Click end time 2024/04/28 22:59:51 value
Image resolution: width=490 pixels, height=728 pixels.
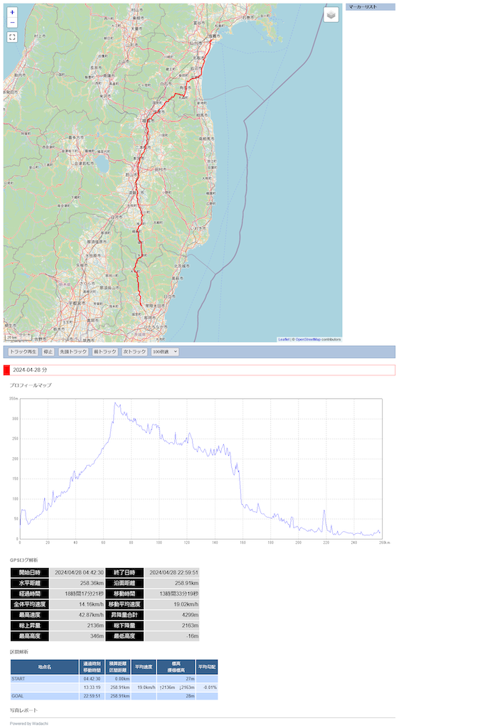(x=172, y=572)
